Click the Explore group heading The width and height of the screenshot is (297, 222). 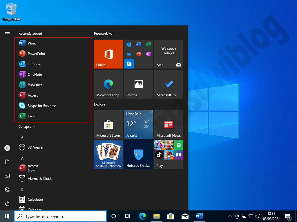100,104
